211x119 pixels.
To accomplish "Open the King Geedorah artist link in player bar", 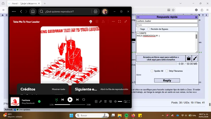I will pyautogui.click(x=28, y=103).
